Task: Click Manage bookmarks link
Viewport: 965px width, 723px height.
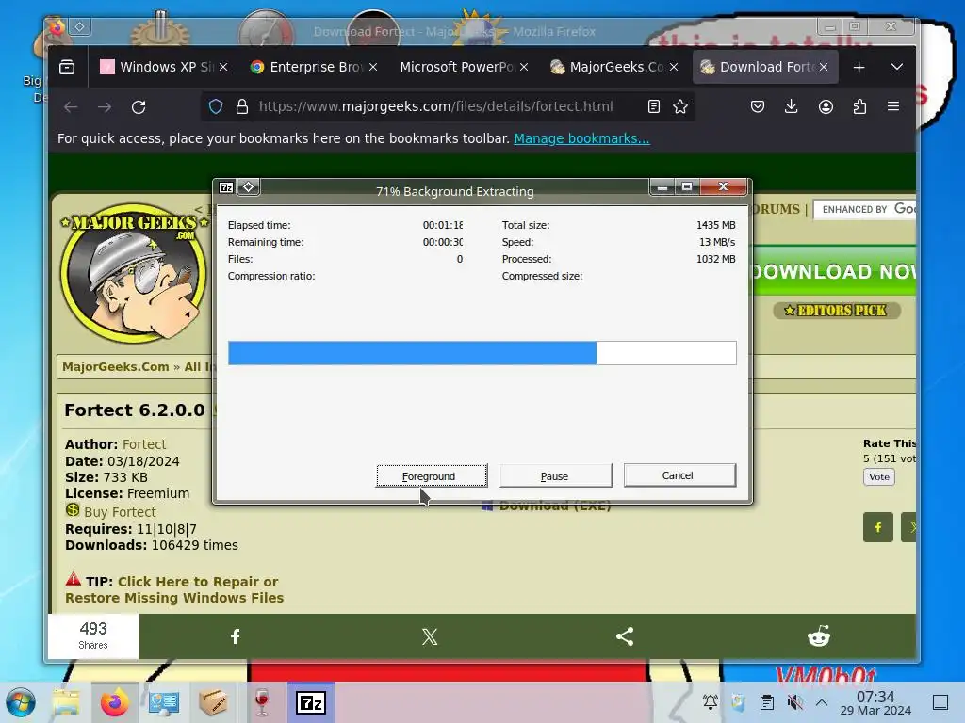Action: point(581,138)
